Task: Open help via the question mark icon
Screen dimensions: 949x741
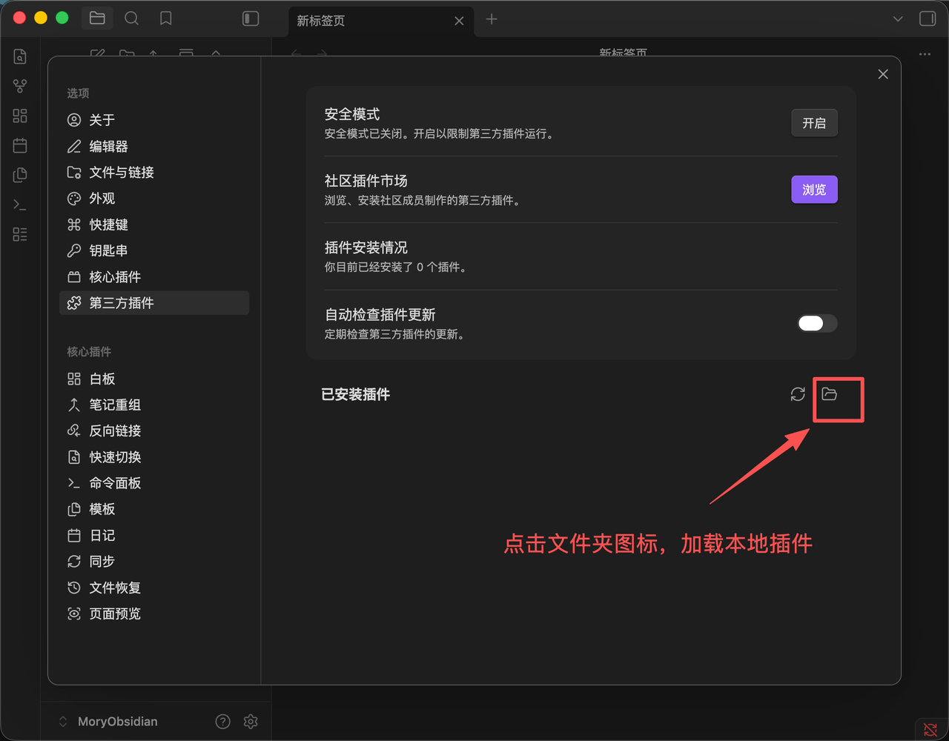Action: tap(222, 721)
